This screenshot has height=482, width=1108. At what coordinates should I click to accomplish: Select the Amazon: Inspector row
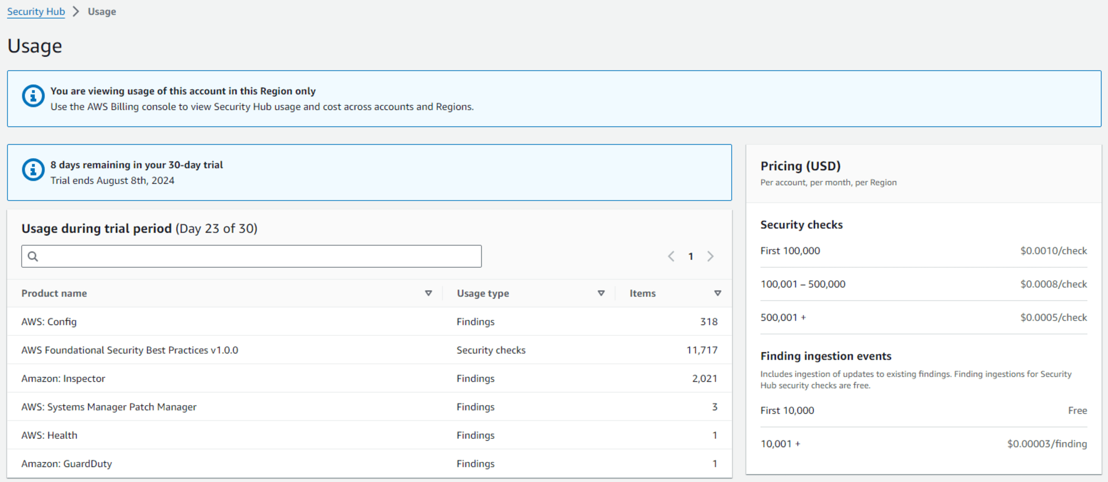pos(370,379)
